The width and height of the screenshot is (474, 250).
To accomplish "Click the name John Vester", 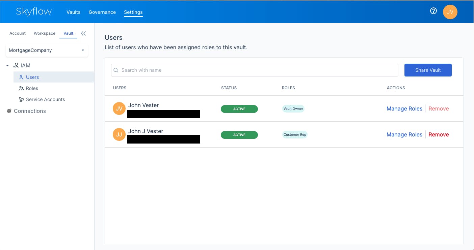I will coord(143,105).
